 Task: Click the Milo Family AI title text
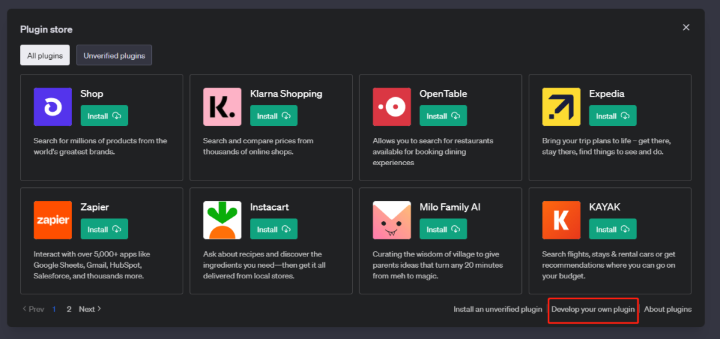pyautogui.click(x=449, y=207)
